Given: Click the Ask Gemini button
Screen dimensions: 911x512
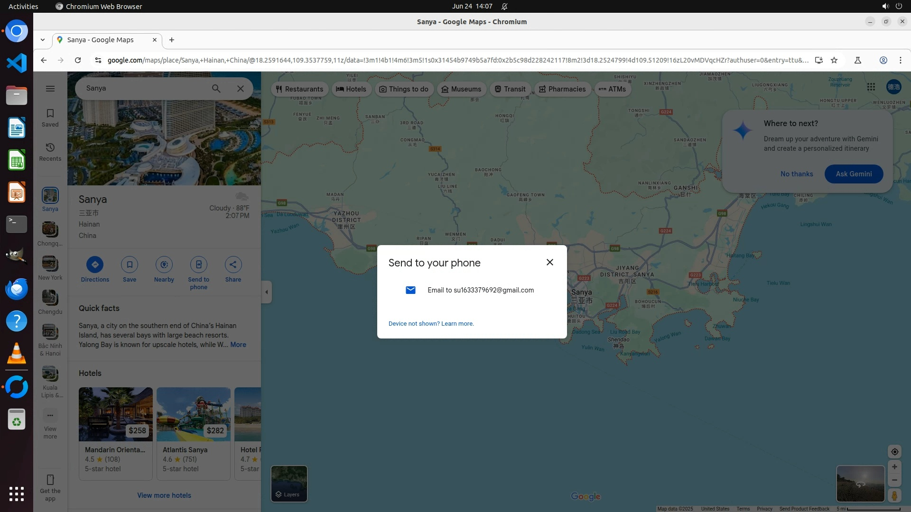Looking at the screenshot, I should [x=854, y=174].
